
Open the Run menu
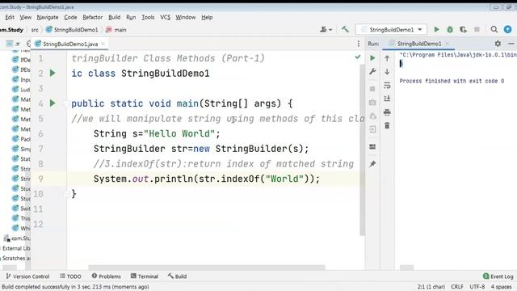(131, 17)
